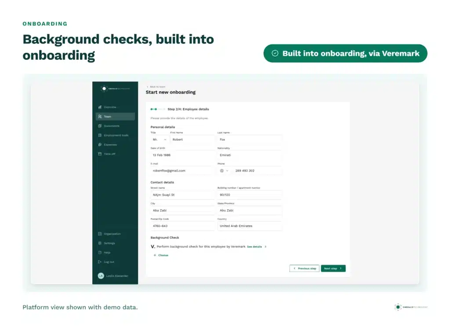Click the Veremark V logo icon
The height and width of the screenshot is (331, 450).
(x=152, y=247)
